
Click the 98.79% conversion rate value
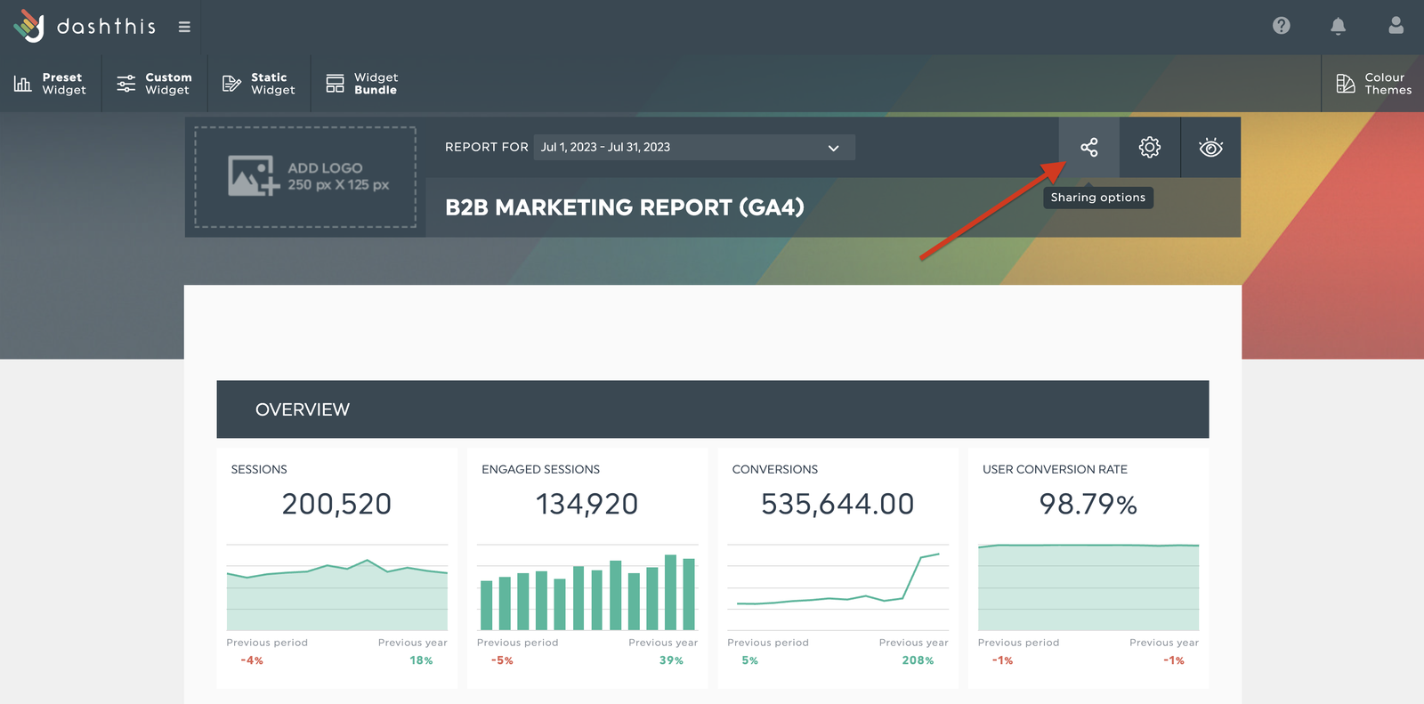click(x=1088, y=504)
